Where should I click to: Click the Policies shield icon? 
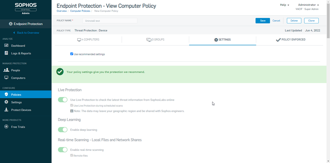coord(6,94)
